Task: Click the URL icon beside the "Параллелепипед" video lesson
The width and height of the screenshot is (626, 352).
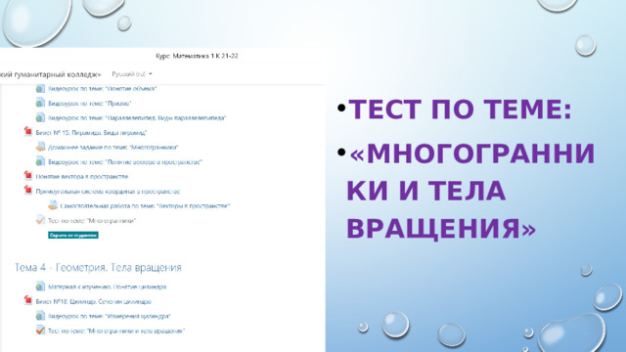Action: [40, 117]
